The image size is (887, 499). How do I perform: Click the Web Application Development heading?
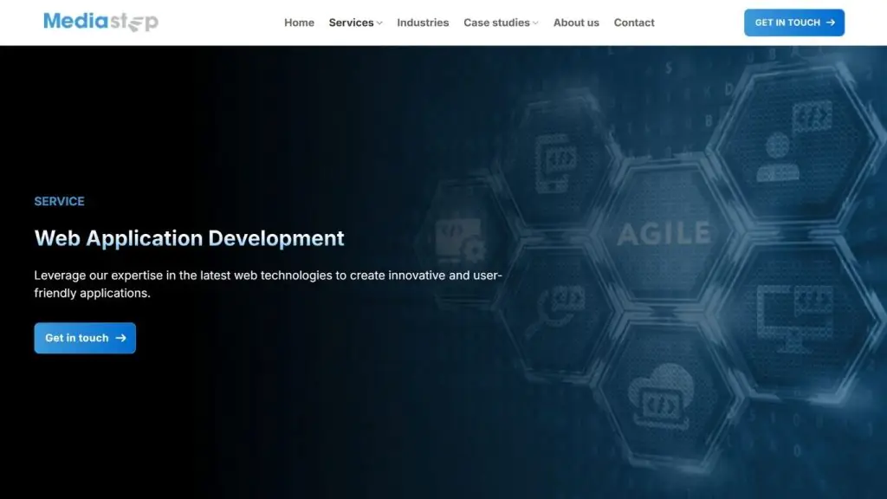point(189,238)
